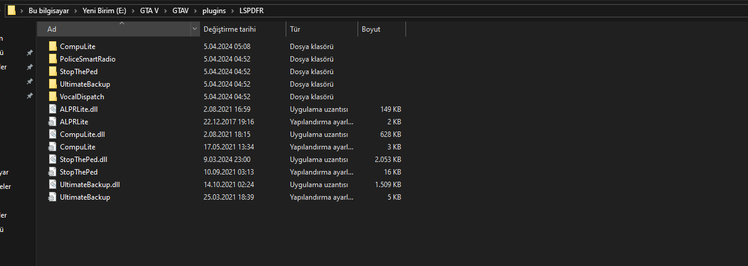Screen dimensions: 748x266
Task: Click LSPDFR in the address bar
Action: point(252,11)
